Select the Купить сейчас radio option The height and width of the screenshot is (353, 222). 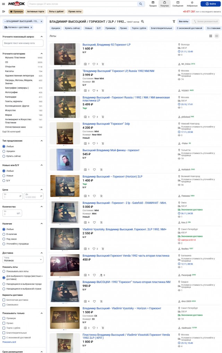tap(4, 156)
